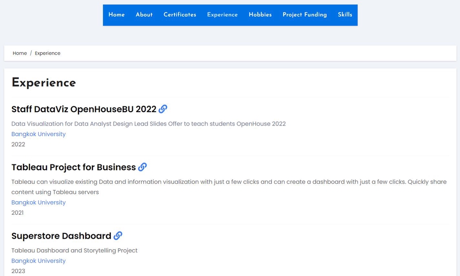Click year 2021 under Tableau Project entry
This screenshot has height=276, width=460.
click(x=18, y=213)
